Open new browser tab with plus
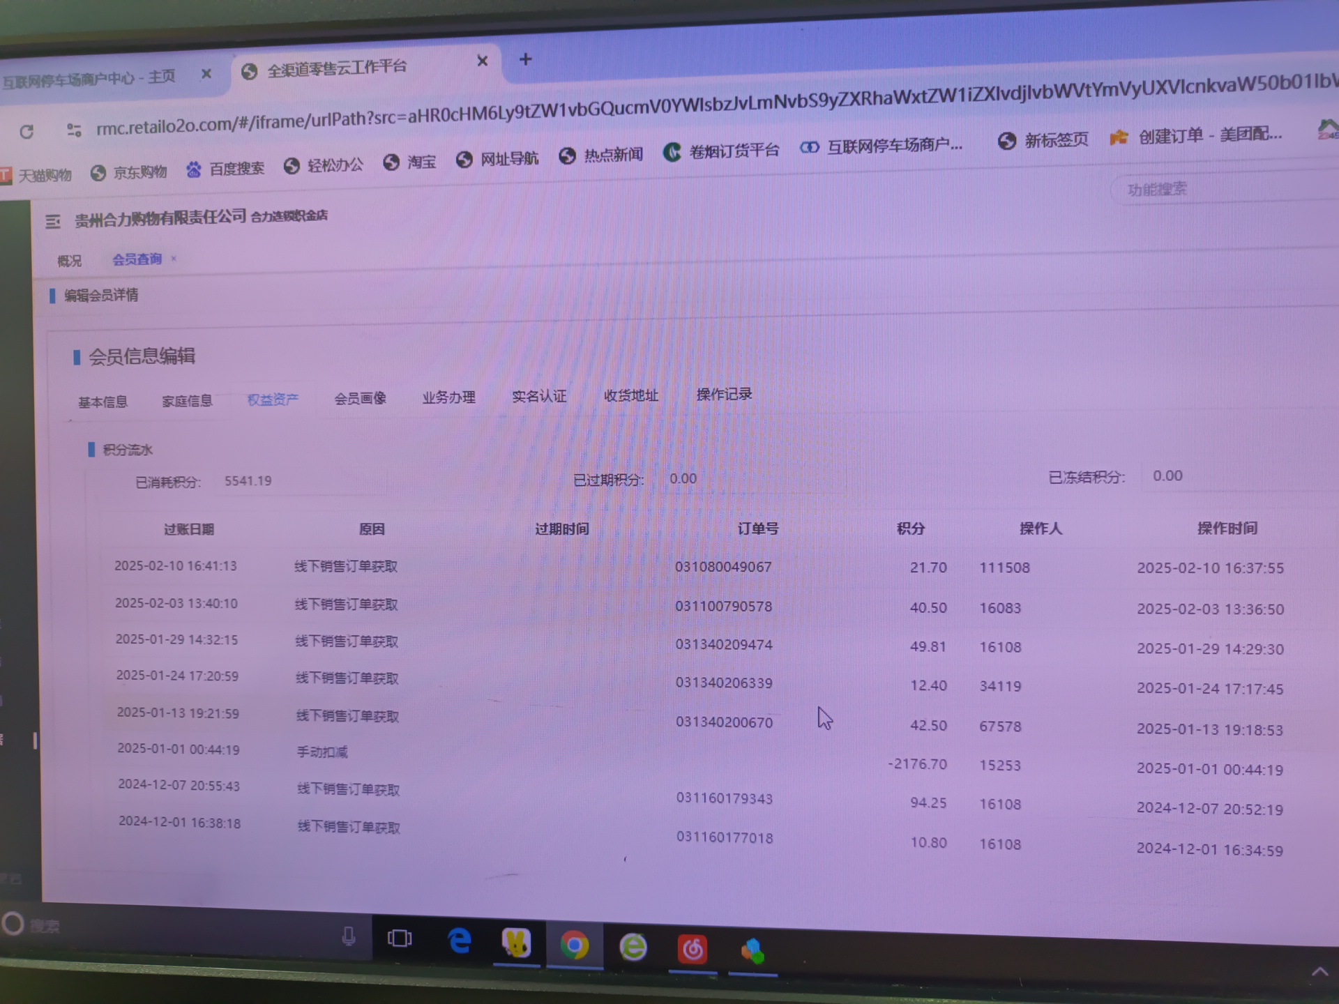The width and height of the screenshot is (1339, 1004). [526, 60]
